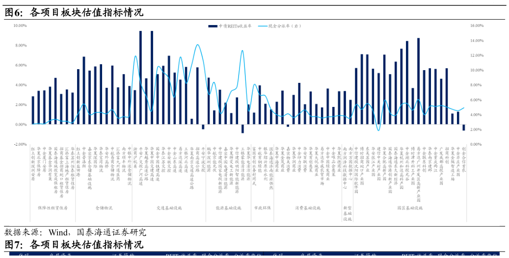Image resolution: width=509 pixels, height=258 pixels.
Task: Click the 消费基础设施 category label
Action: tap(307, 208)
